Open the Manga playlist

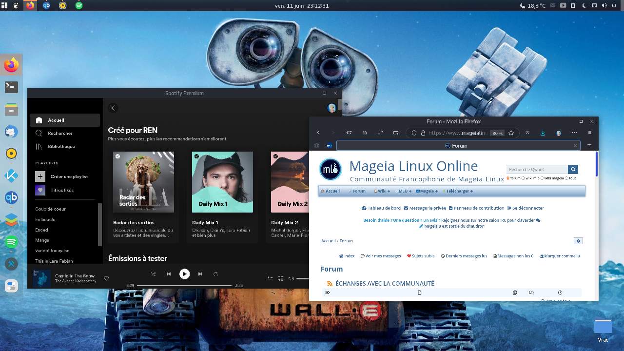click(x=42, y=240)
